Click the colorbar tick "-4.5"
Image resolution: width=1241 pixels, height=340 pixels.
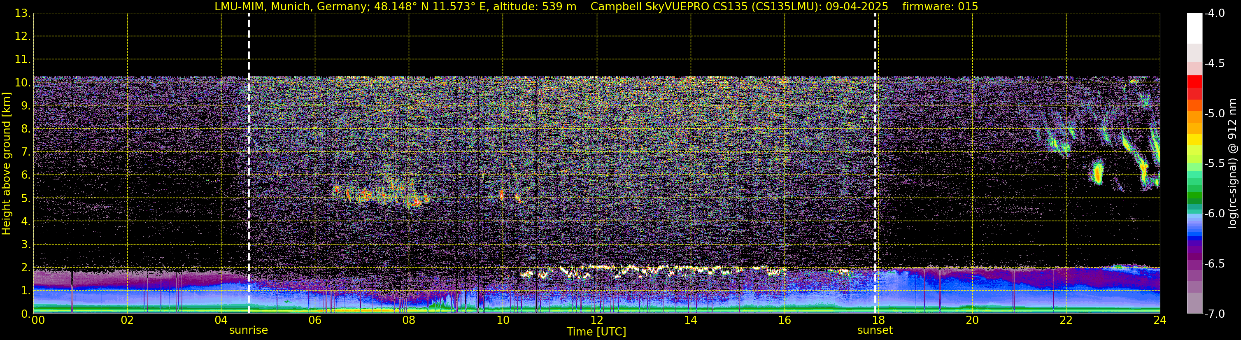point(1214,63)
